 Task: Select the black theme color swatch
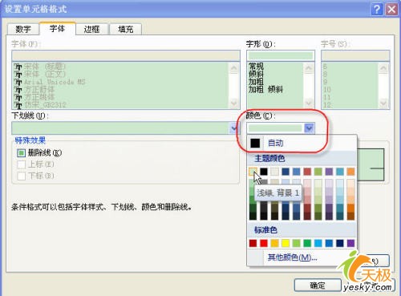tap(264, 172)
